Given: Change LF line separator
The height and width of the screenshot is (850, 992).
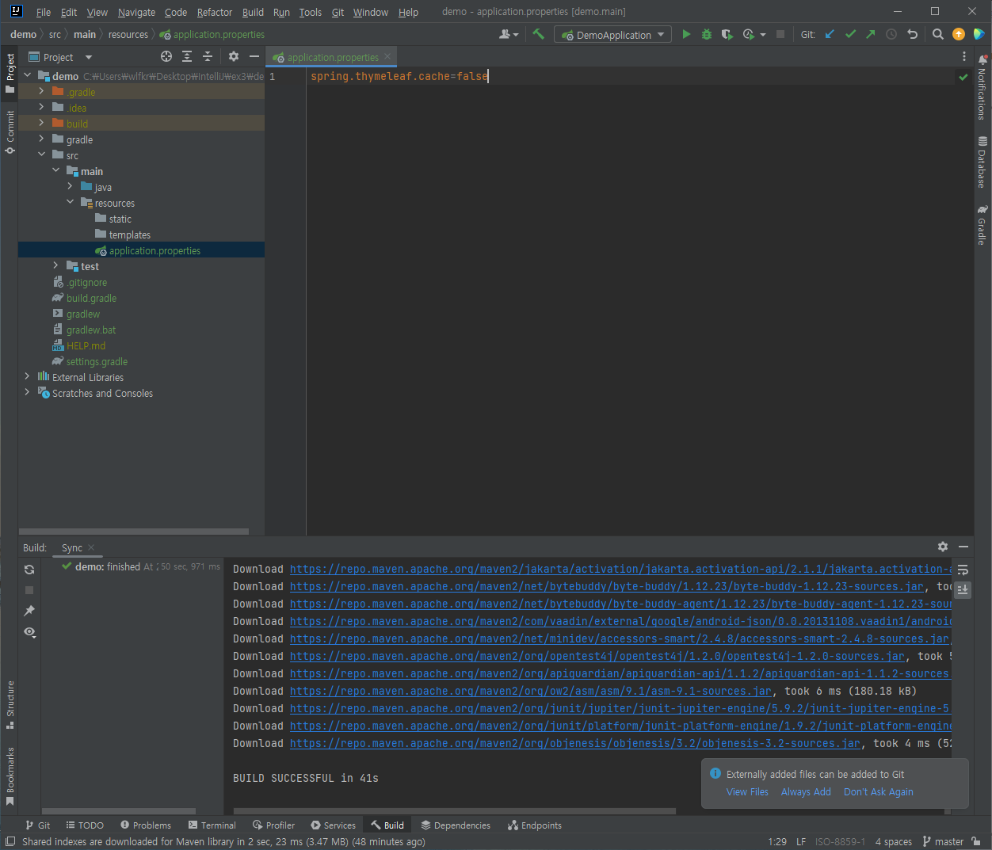Looking at the screenshot, I should pyautogui.click(x=801, y=841).
